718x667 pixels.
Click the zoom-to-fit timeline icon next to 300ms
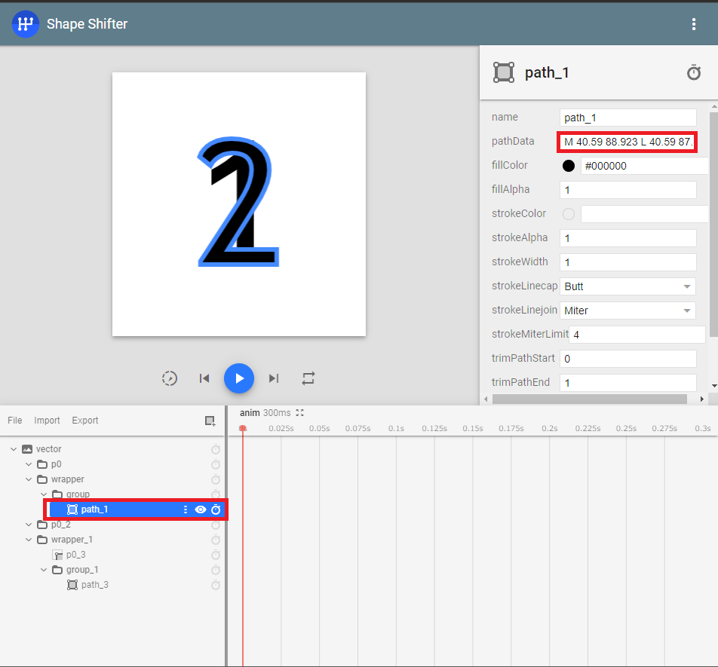click(x=300, y=413)
